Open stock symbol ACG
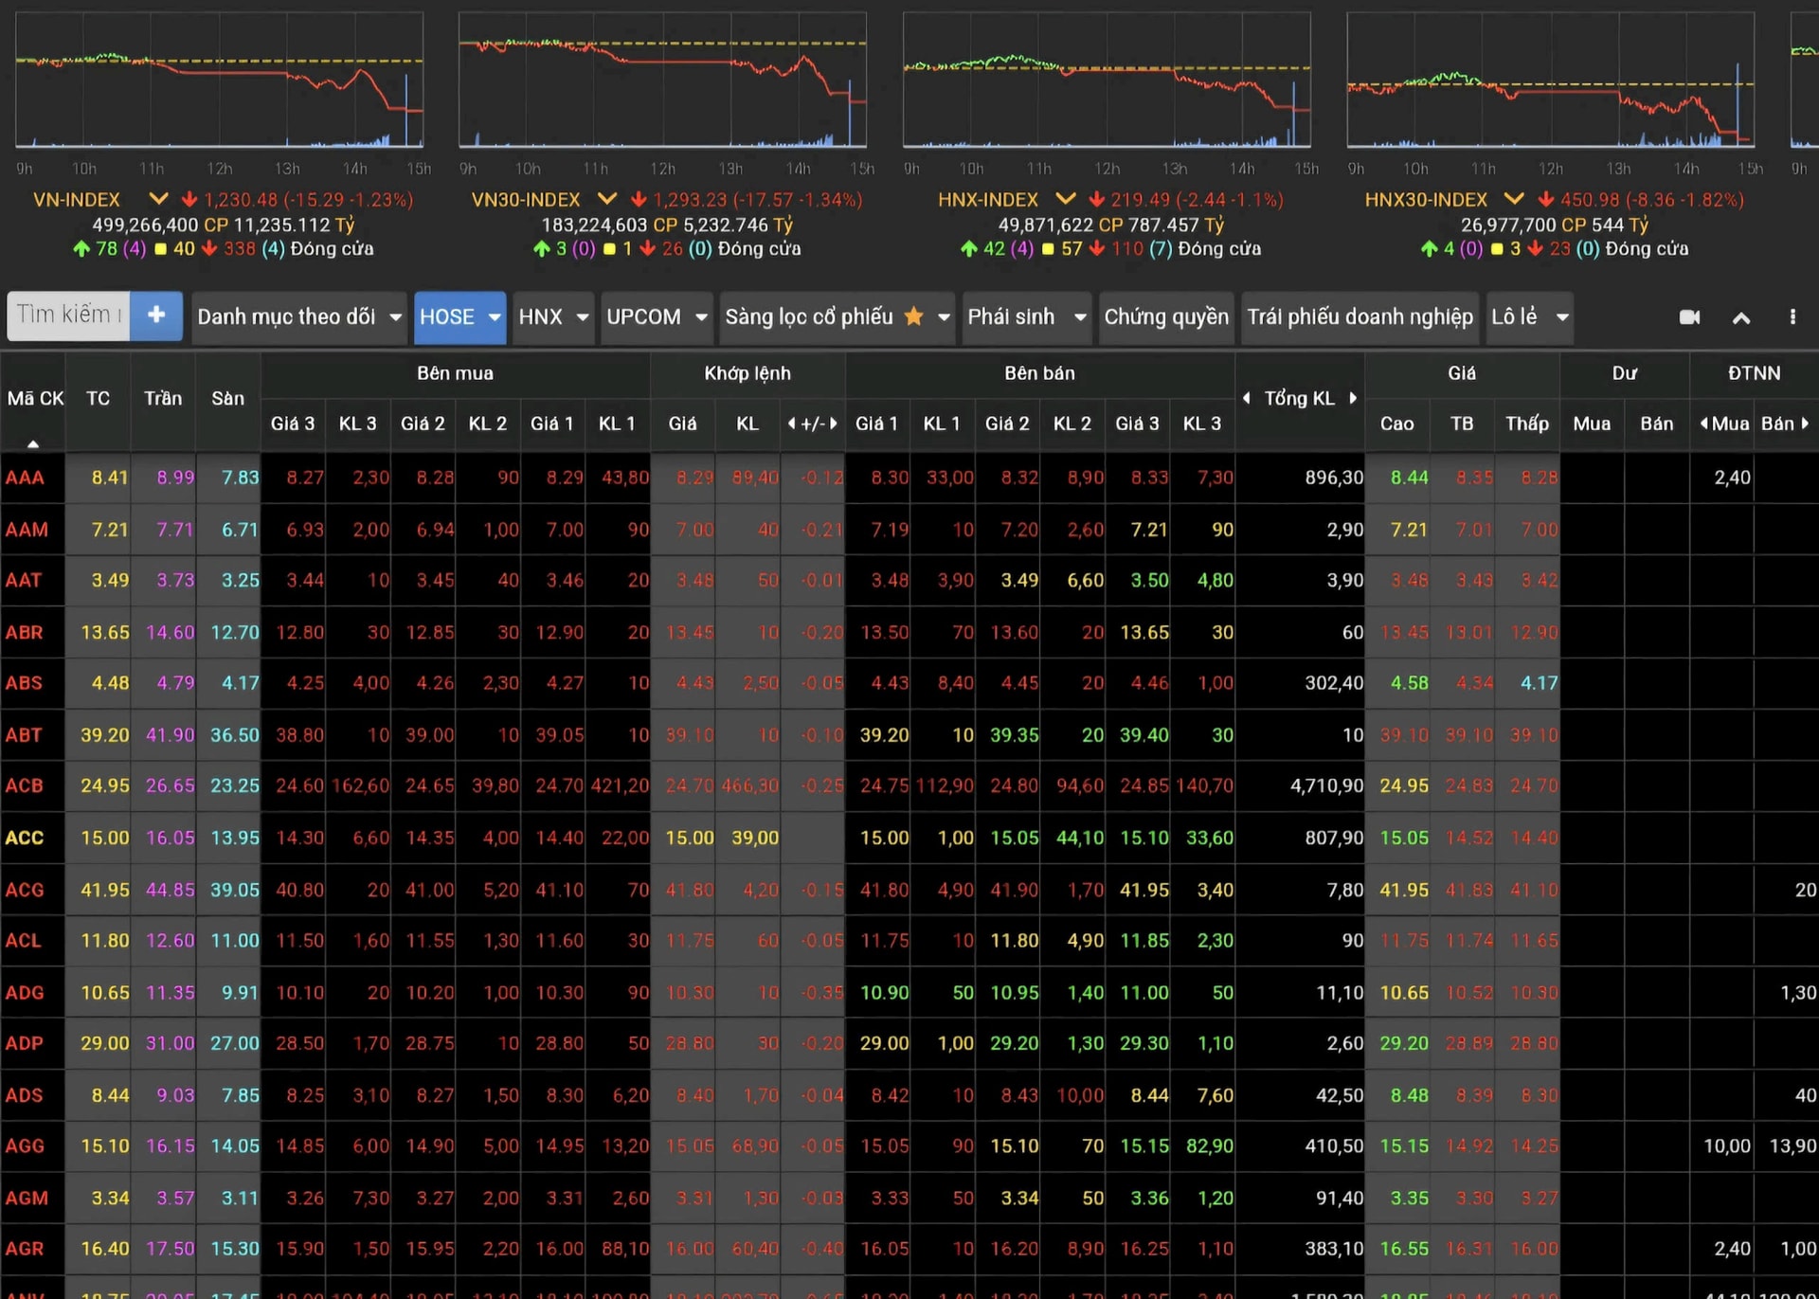Viewport: 1819px width, 1299px height. [25, 890]
